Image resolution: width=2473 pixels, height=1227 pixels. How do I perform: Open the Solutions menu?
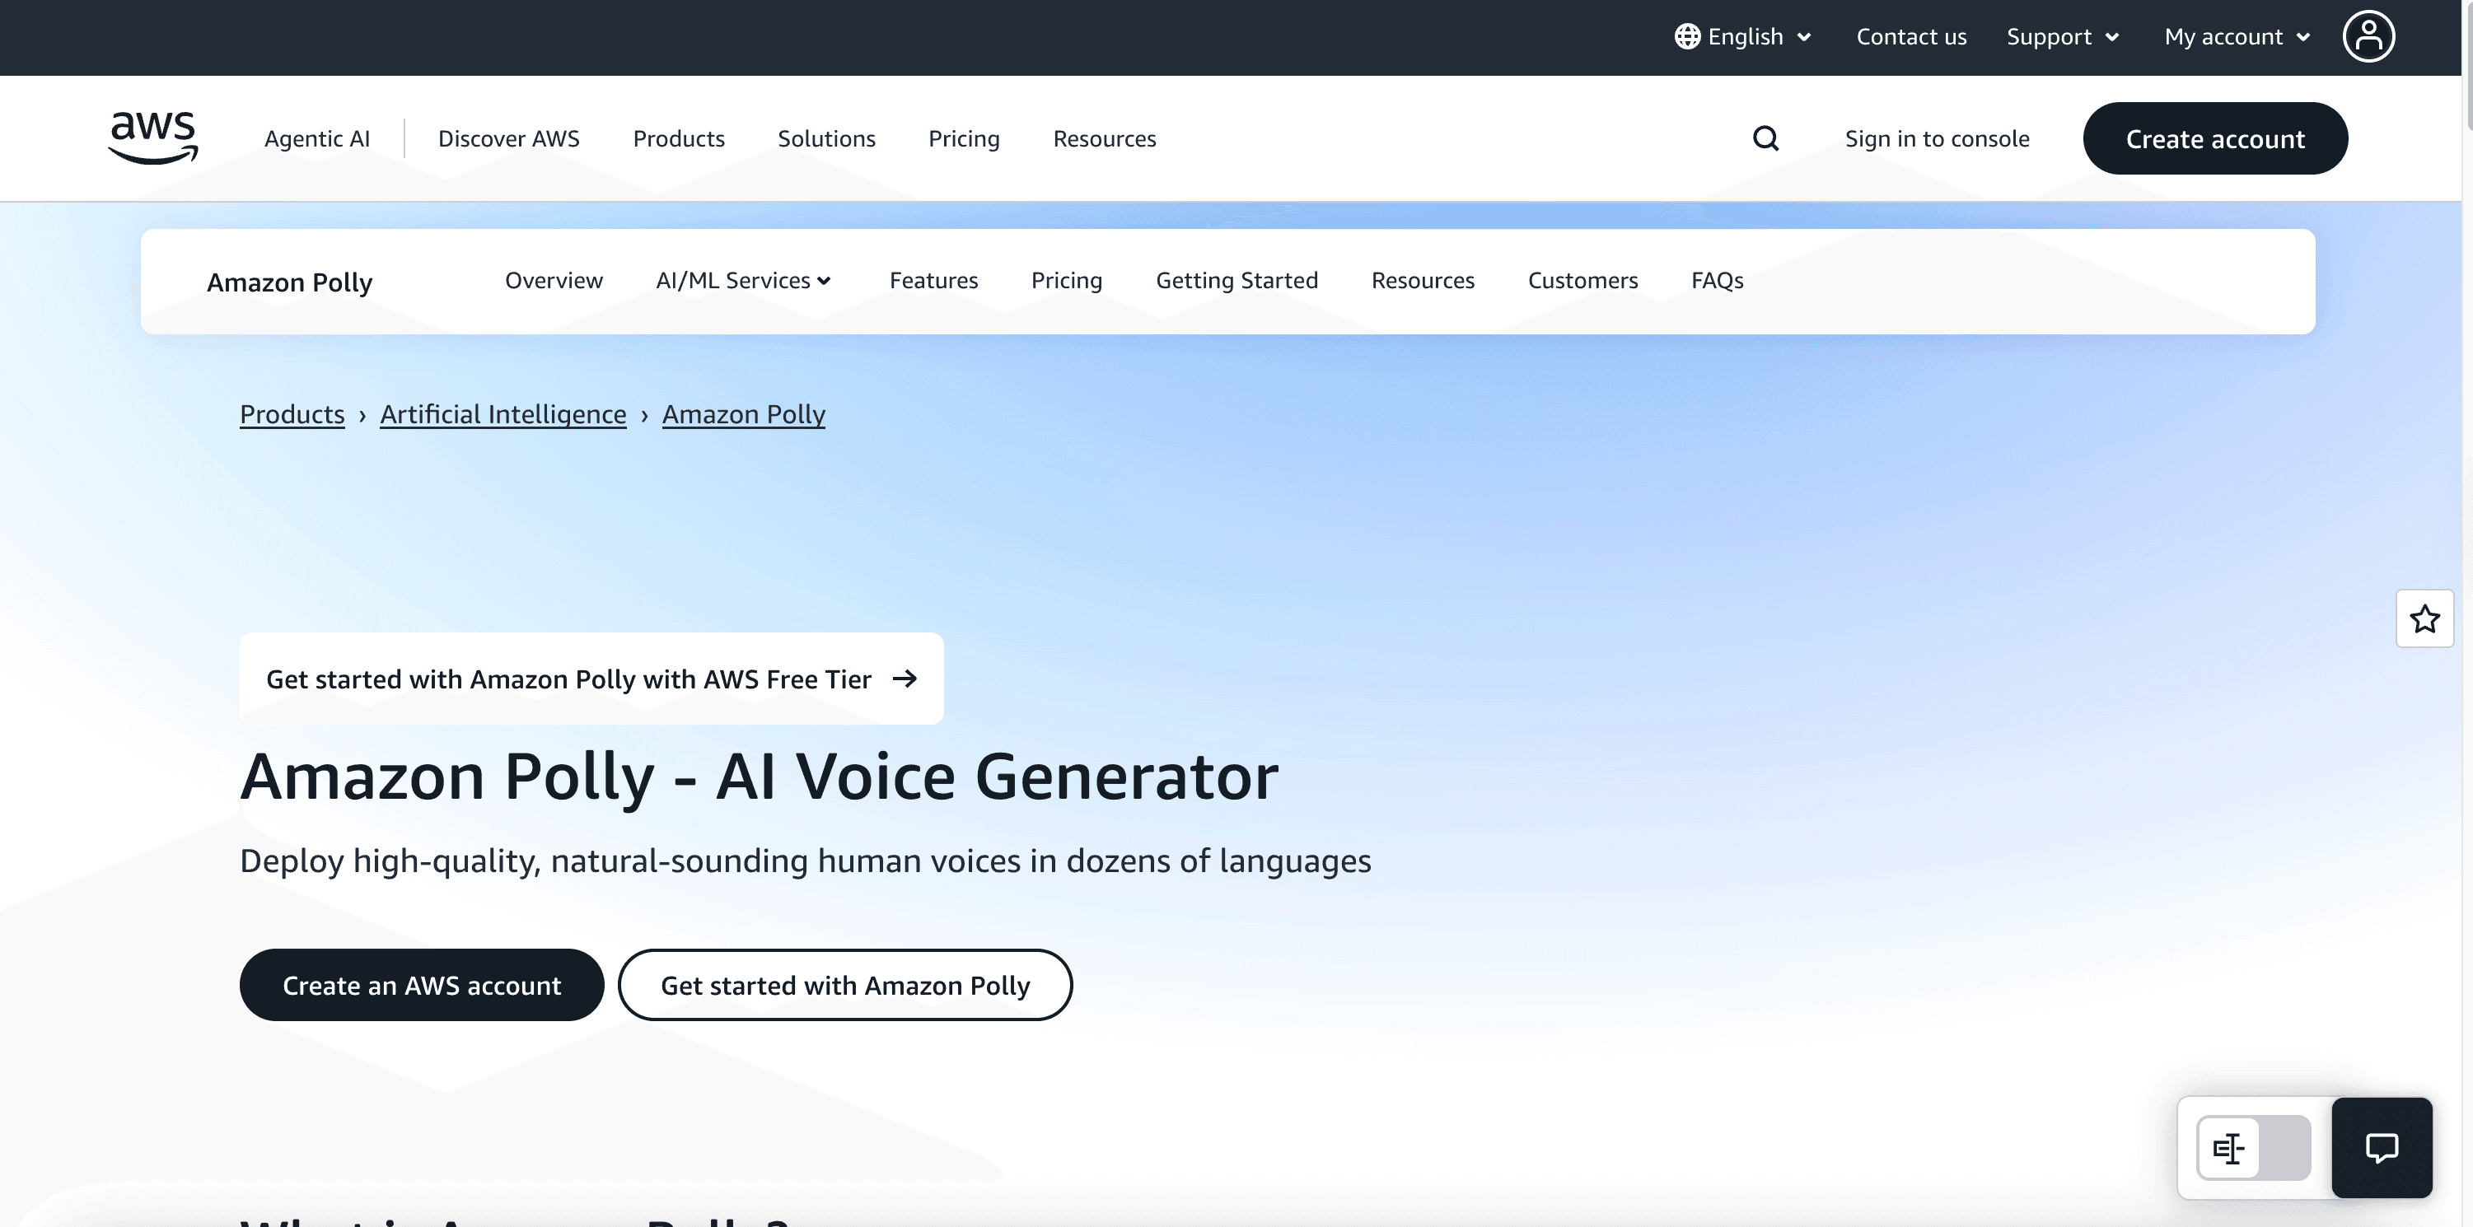(826, 139)
